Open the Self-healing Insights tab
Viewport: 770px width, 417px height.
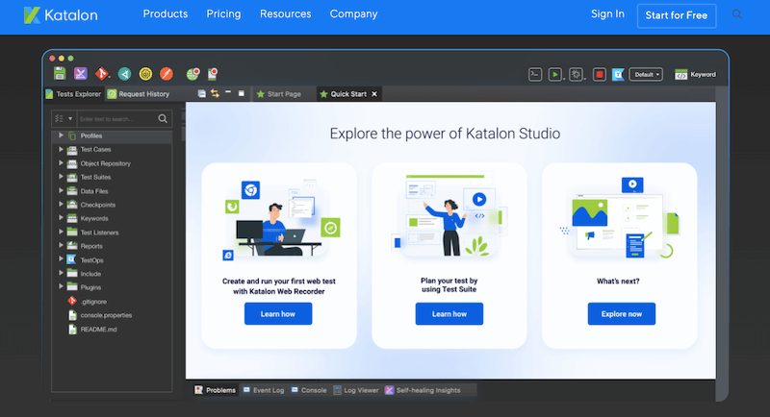pyautogui.click(x=423, y=390)
